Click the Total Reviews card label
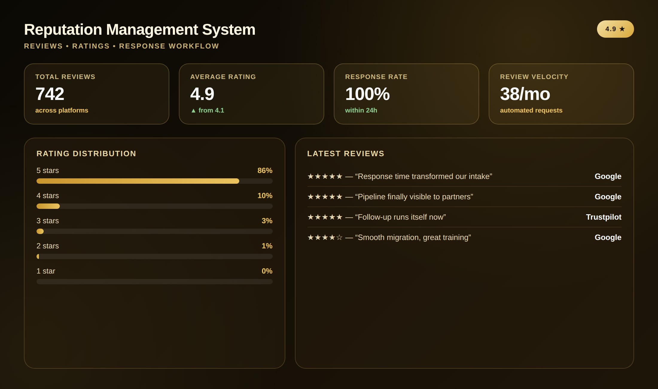 pyautogui.click(x=65, y=77)
